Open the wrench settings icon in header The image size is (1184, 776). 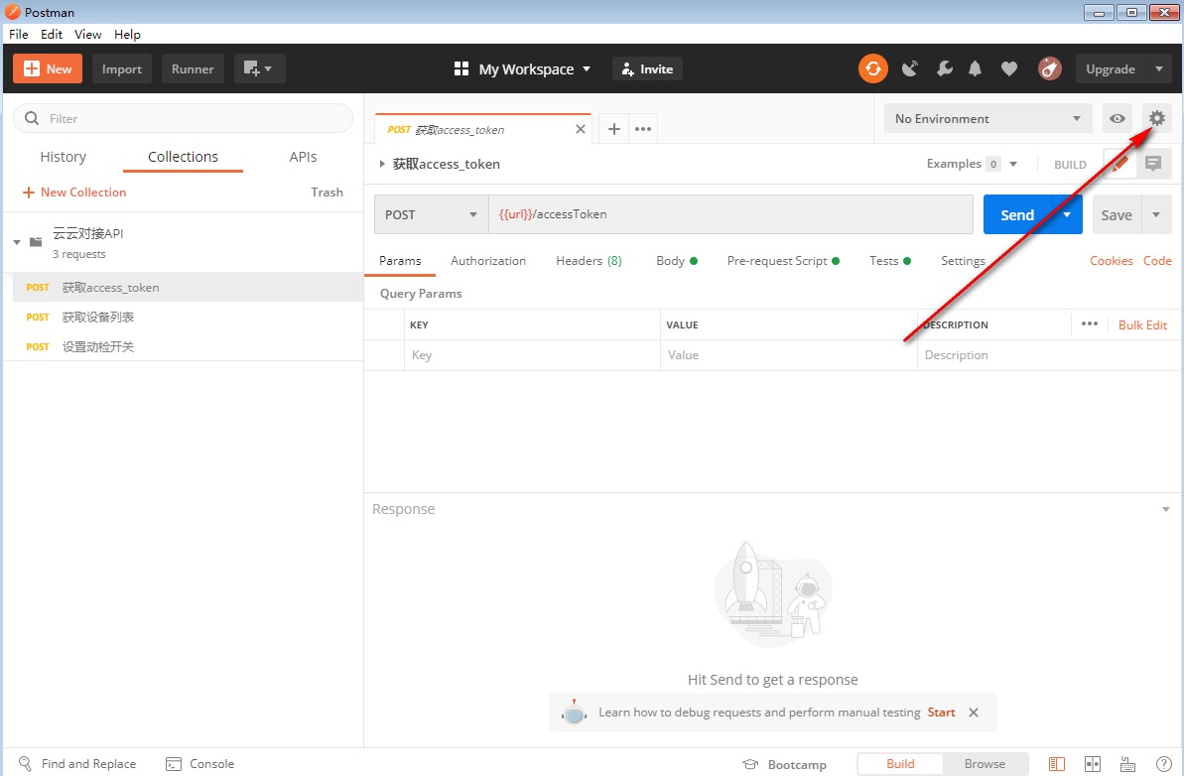(x=944, y=68)
